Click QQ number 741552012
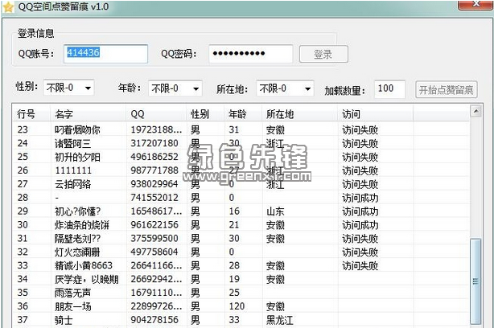494x328 pixels. coord(154,198)
